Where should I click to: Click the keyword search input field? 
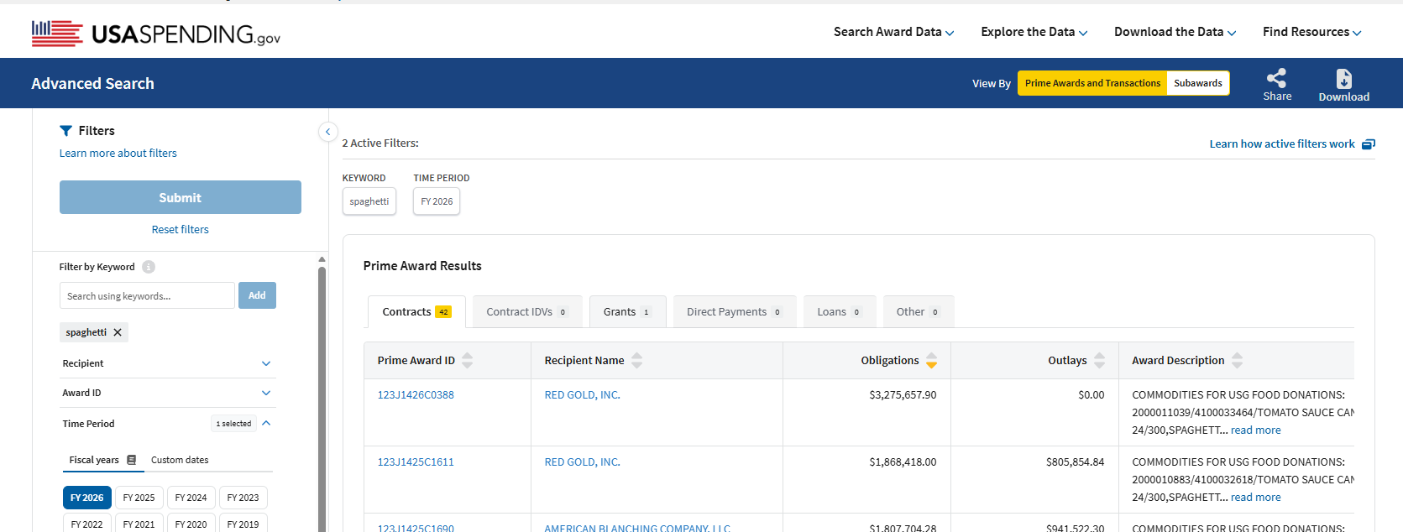147,295
